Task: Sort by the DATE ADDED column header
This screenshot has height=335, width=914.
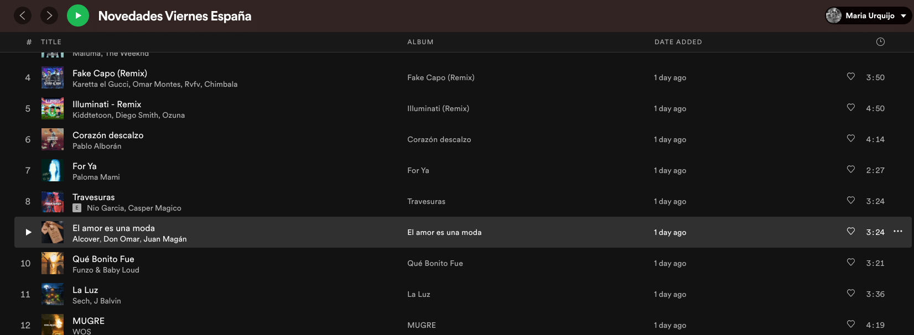Action: [x=678, y=42]
